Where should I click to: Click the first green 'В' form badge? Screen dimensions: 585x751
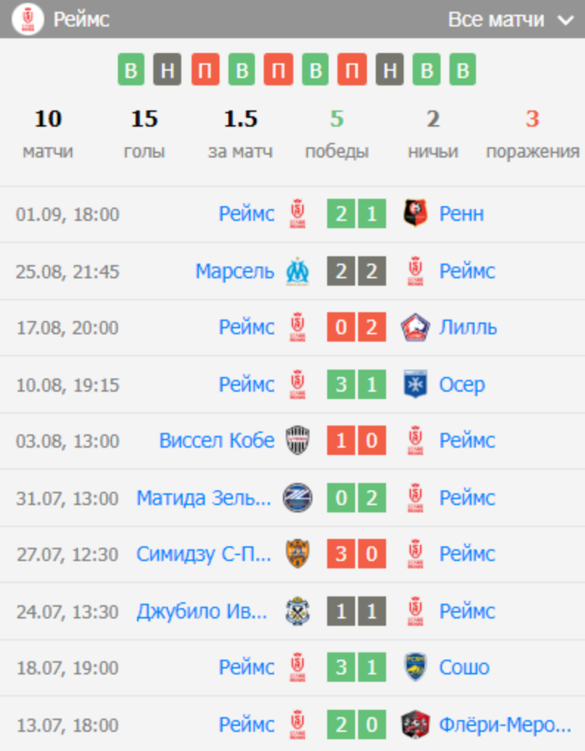tap(130, 70)
